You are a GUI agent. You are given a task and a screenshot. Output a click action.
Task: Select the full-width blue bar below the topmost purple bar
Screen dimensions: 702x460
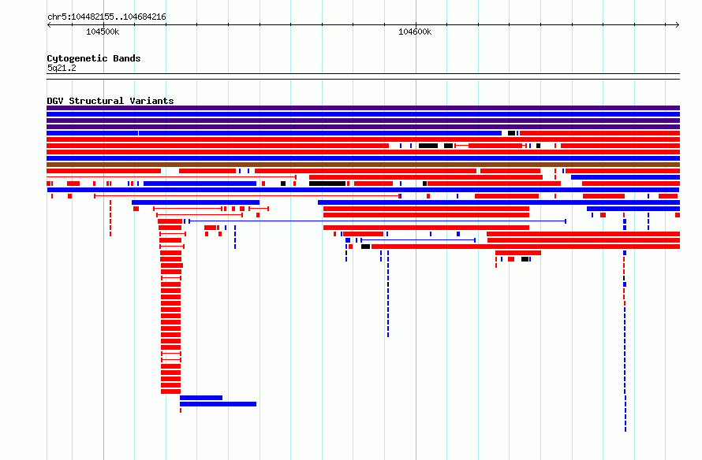pos(363,114)
